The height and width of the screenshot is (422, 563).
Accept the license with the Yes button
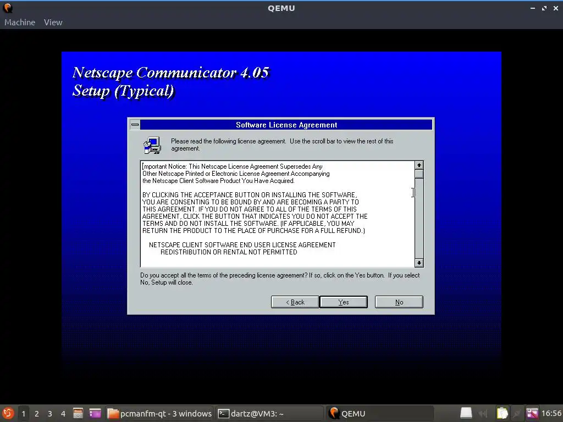click(x=344, y=302)
